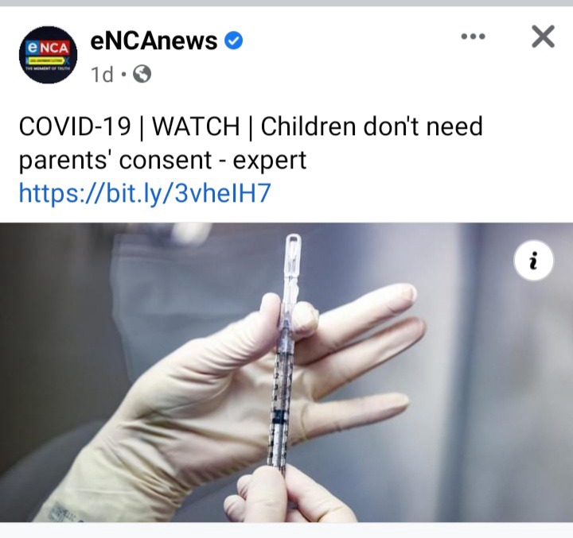Expand the options beside the close button
The image size is (573, 538).
coord(474,36)
